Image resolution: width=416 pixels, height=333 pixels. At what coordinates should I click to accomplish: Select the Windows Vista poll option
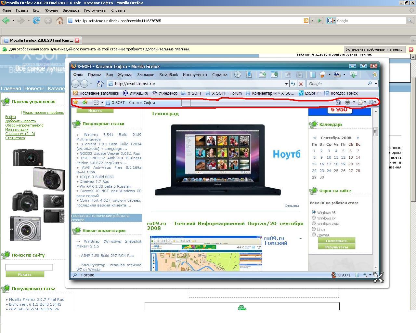point(314,223)
